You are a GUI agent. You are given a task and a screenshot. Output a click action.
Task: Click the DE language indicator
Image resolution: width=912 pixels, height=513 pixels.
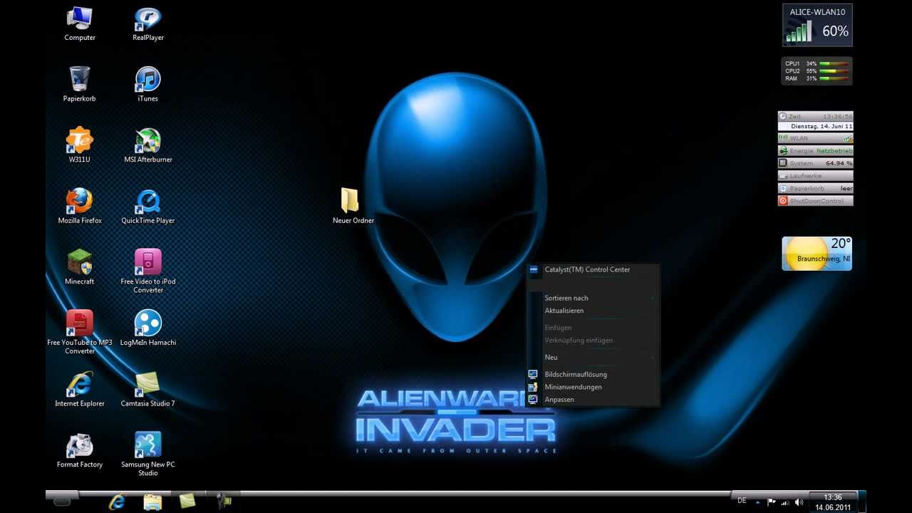[x=742, y=501]
